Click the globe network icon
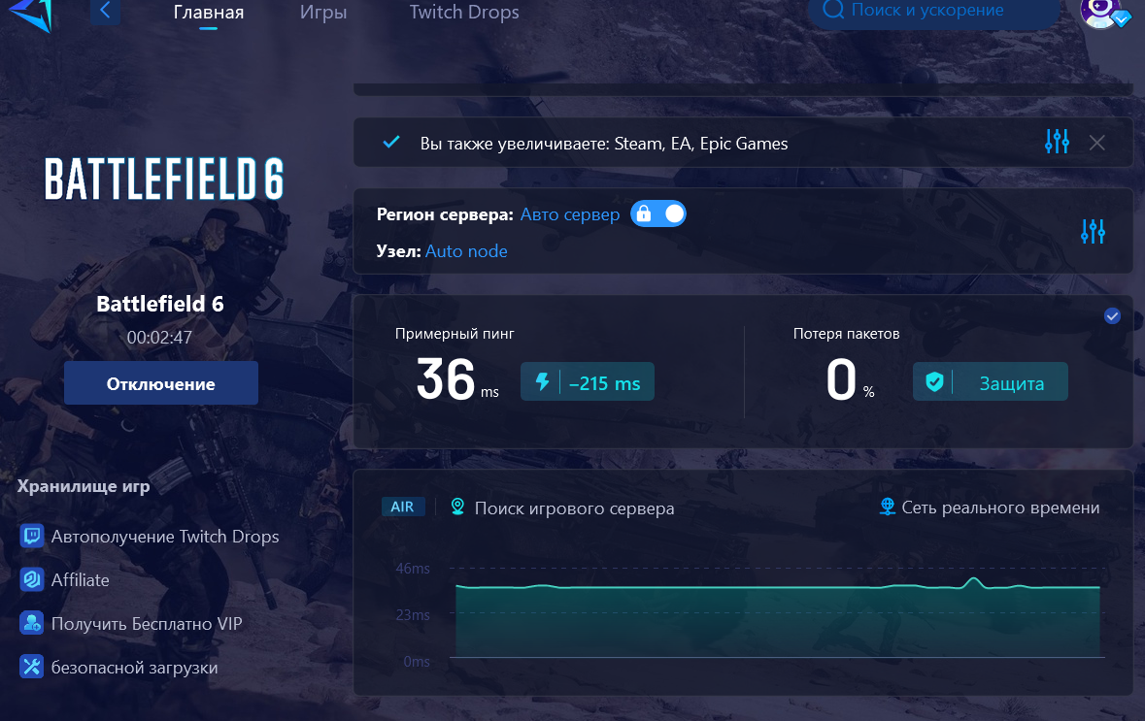The width and height of the screenshot is (1145, 721). [888, 507]
